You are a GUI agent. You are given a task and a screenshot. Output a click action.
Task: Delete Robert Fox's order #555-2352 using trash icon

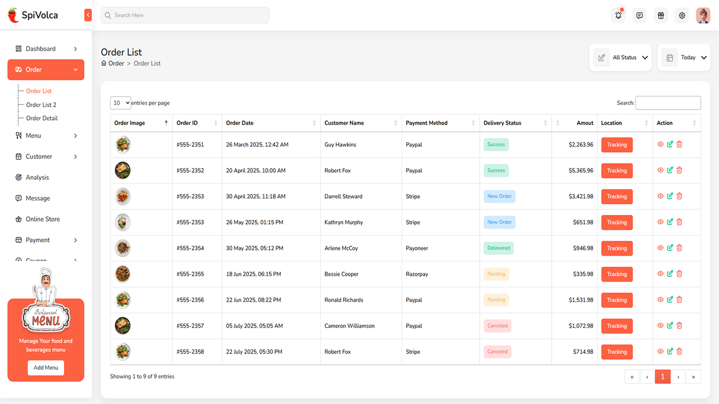pyautogui.click(x=679, y=171)
